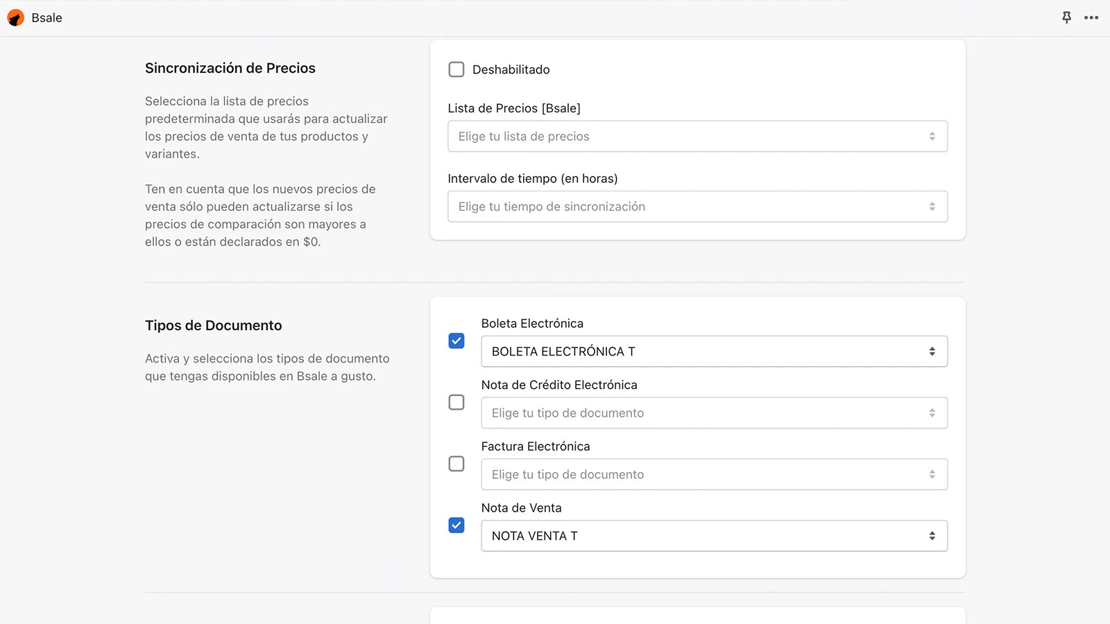Image resolution: width=1110 pixels, height=624 pixels.
Task: Uncheck the Nota de Venta checkbox
Action: (x=456, y=526)
